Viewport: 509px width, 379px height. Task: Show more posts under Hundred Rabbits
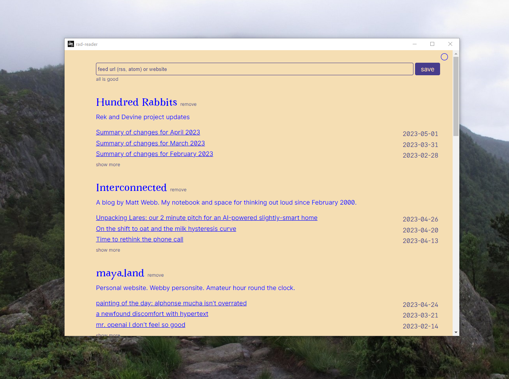pos(108,165)
